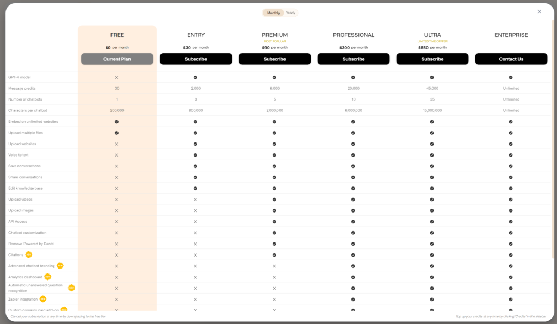Subscribe to the Professional plan
This screenshot has width=557, height=324.
coord(354,59)
